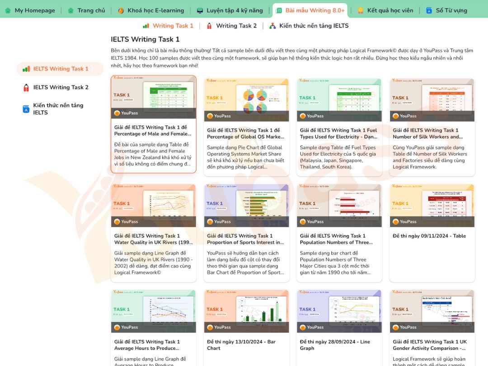Click YouPass avatar on Percentage of Male and Female card
This screenshot has height=366, width=488.
click(x=117, y=113)
